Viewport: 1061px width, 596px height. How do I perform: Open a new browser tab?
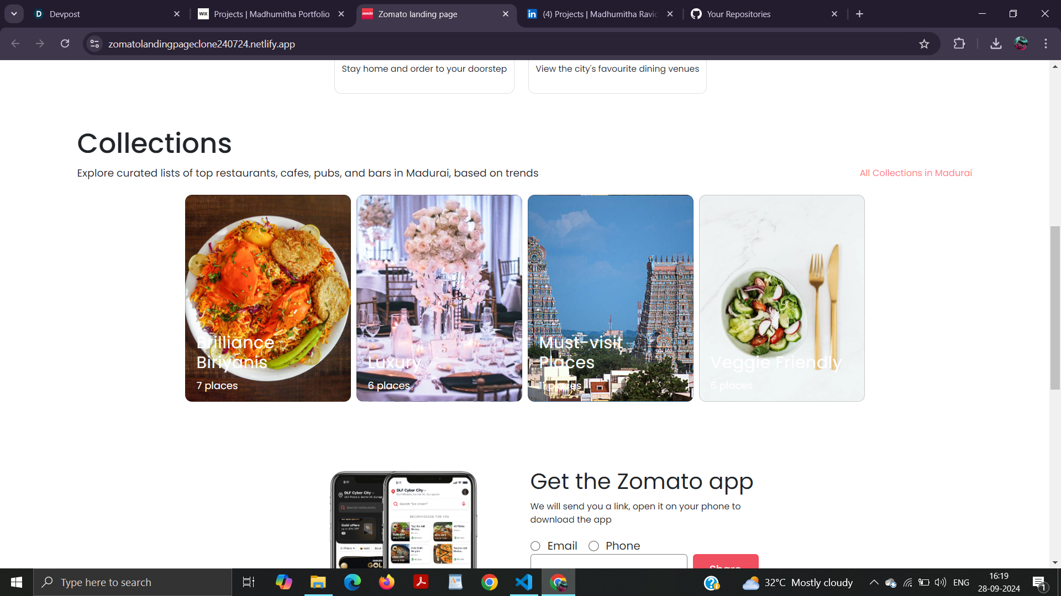click(x=859, y=14)
